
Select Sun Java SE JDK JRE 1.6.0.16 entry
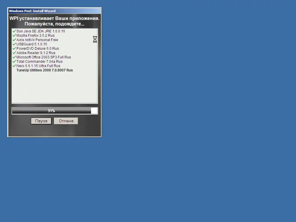[40, 31]
